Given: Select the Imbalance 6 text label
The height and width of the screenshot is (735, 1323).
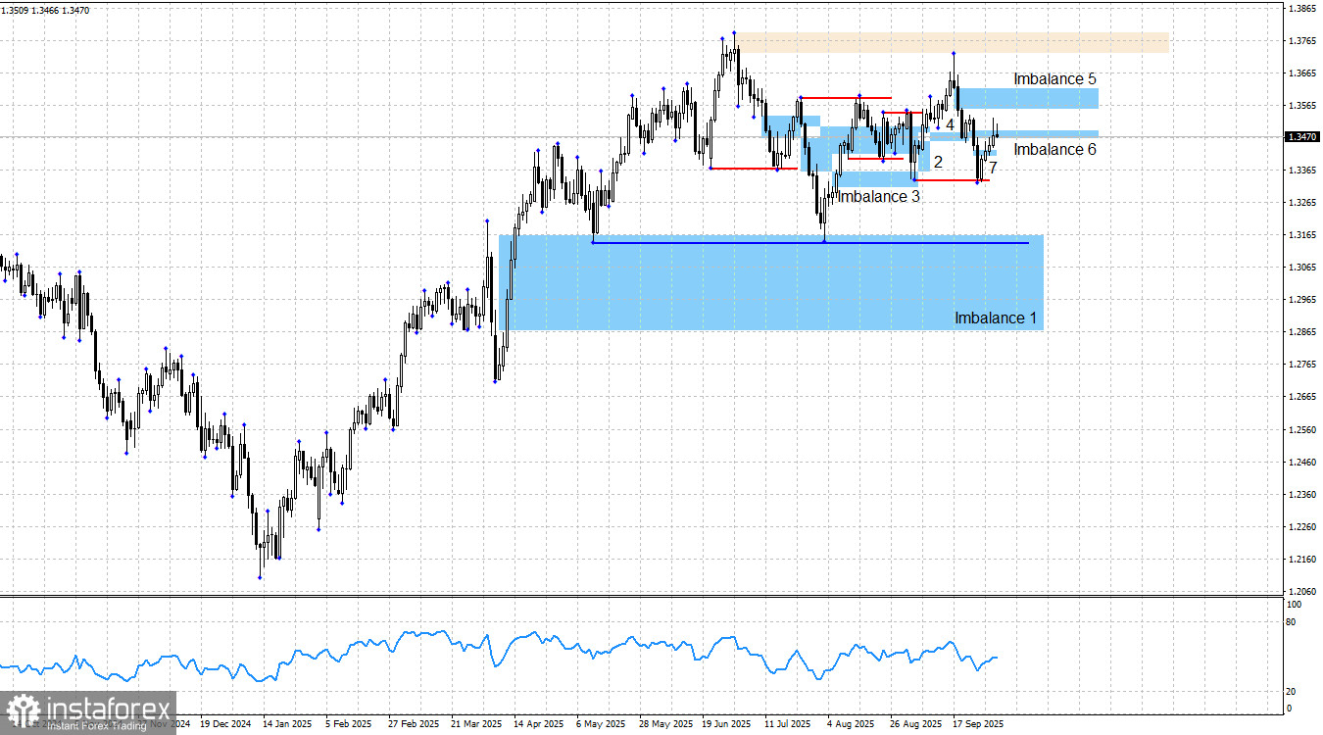Looking at the screenshot, I should tap(1054, 150).
